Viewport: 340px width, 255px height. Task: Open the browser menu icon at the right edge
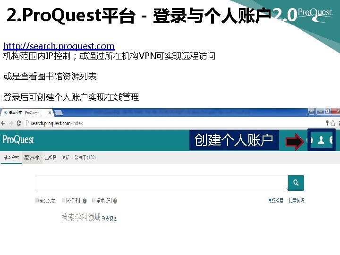[339, 123]
